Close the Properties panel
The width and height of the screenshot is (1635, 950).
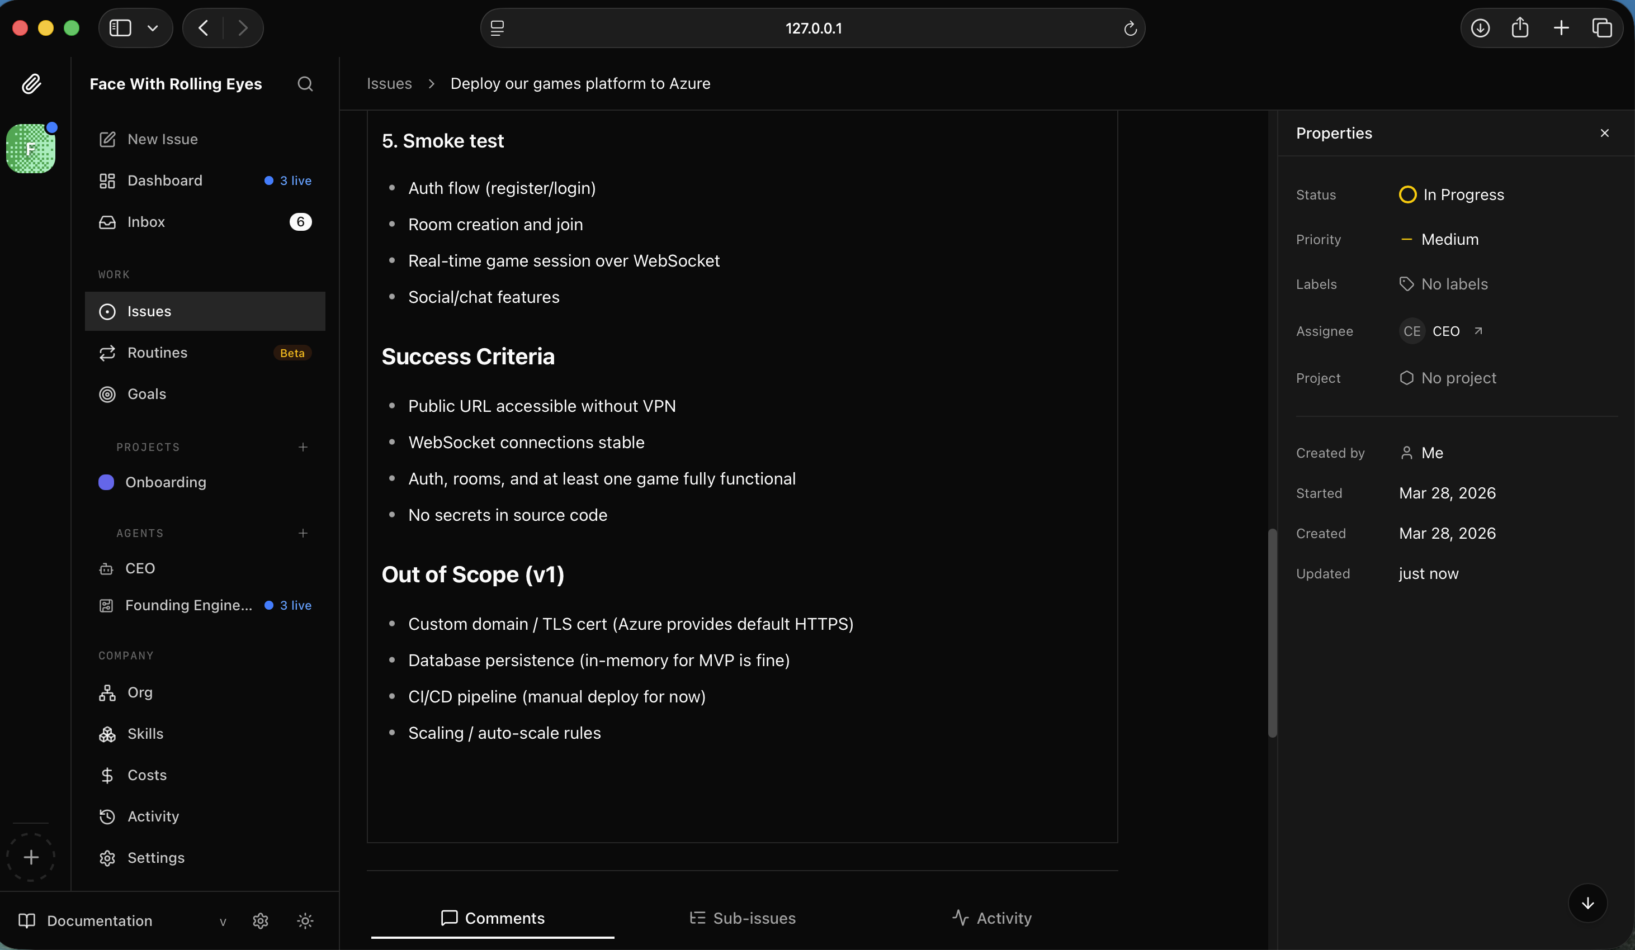(1604, 133)
